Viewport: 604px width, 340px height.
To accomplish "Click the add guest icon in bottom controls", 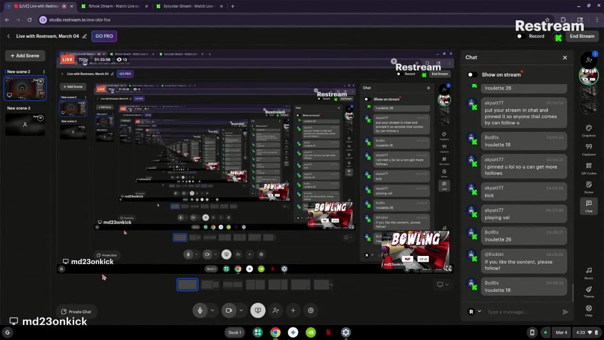I will (x=276, y=311).
